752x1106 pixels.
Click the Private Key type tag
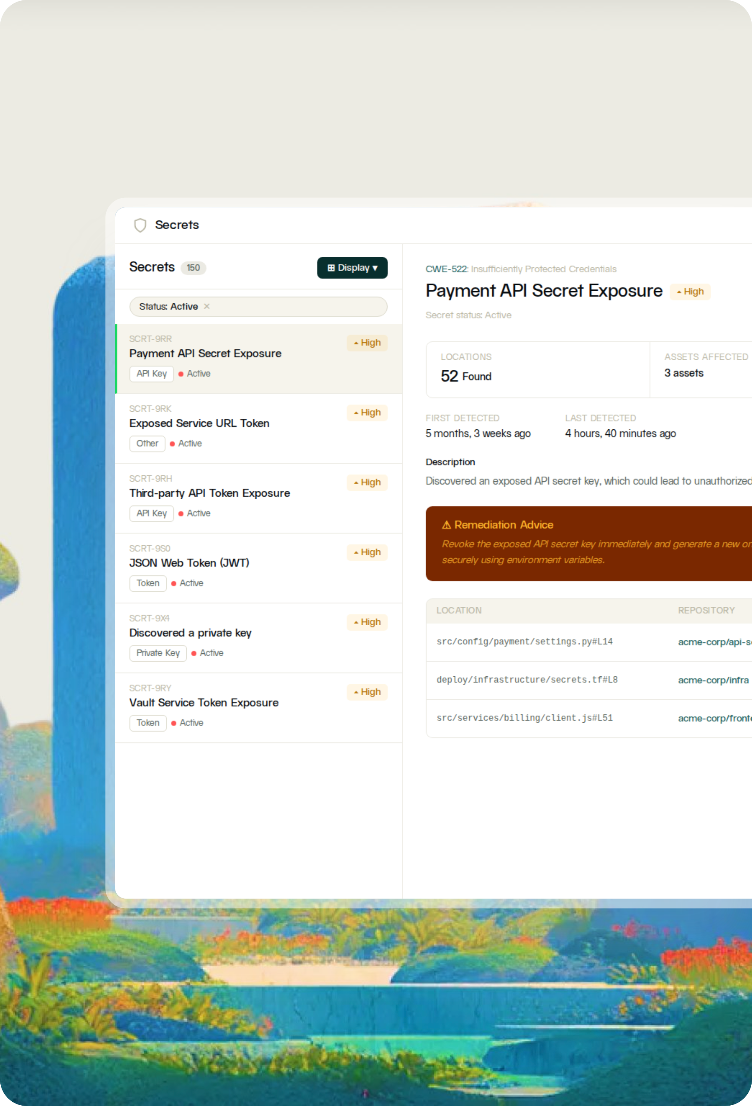[x=158, y=653]
